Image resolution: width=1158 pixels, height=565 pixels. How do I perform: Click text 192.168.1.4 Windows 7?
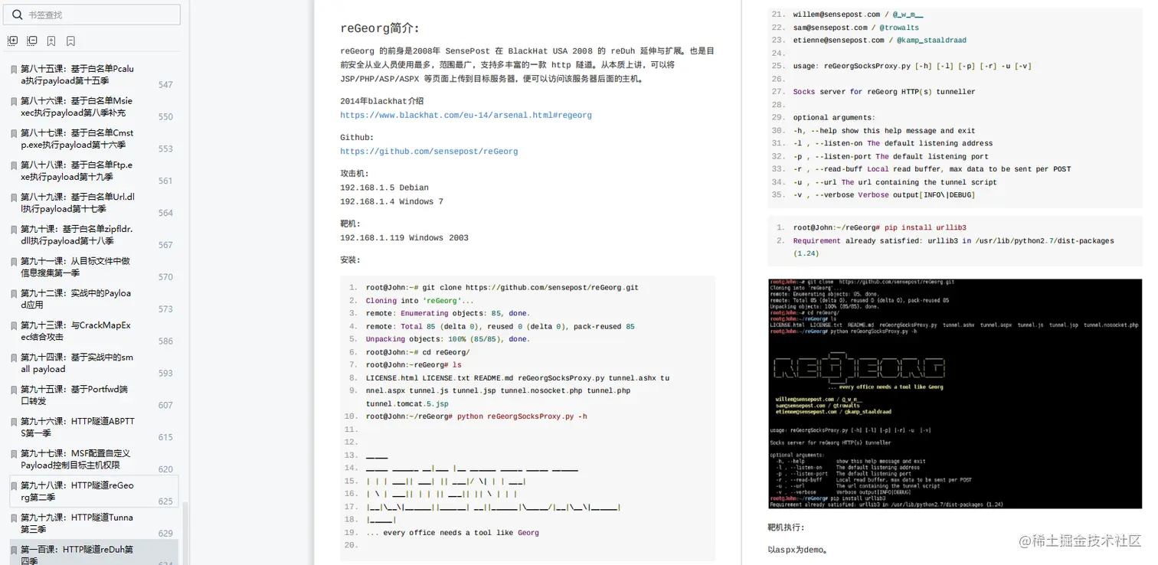391,202
